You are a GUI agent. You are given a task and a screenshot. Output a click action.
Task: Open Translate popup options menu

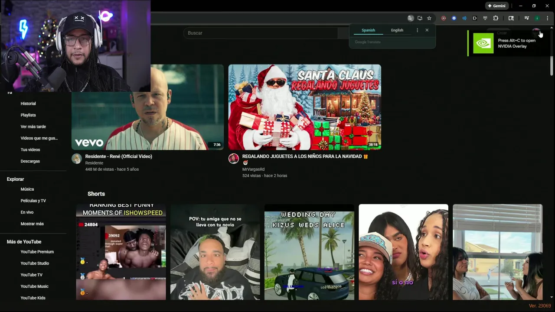click(417, 30)
